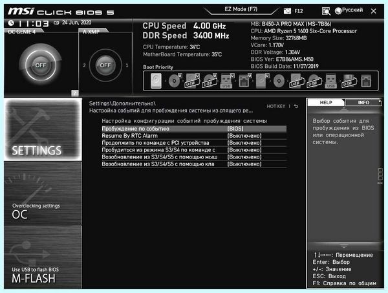
Task: Click the BIOS Build Date: 11/07/2019 line
Action: pos(285,67)
